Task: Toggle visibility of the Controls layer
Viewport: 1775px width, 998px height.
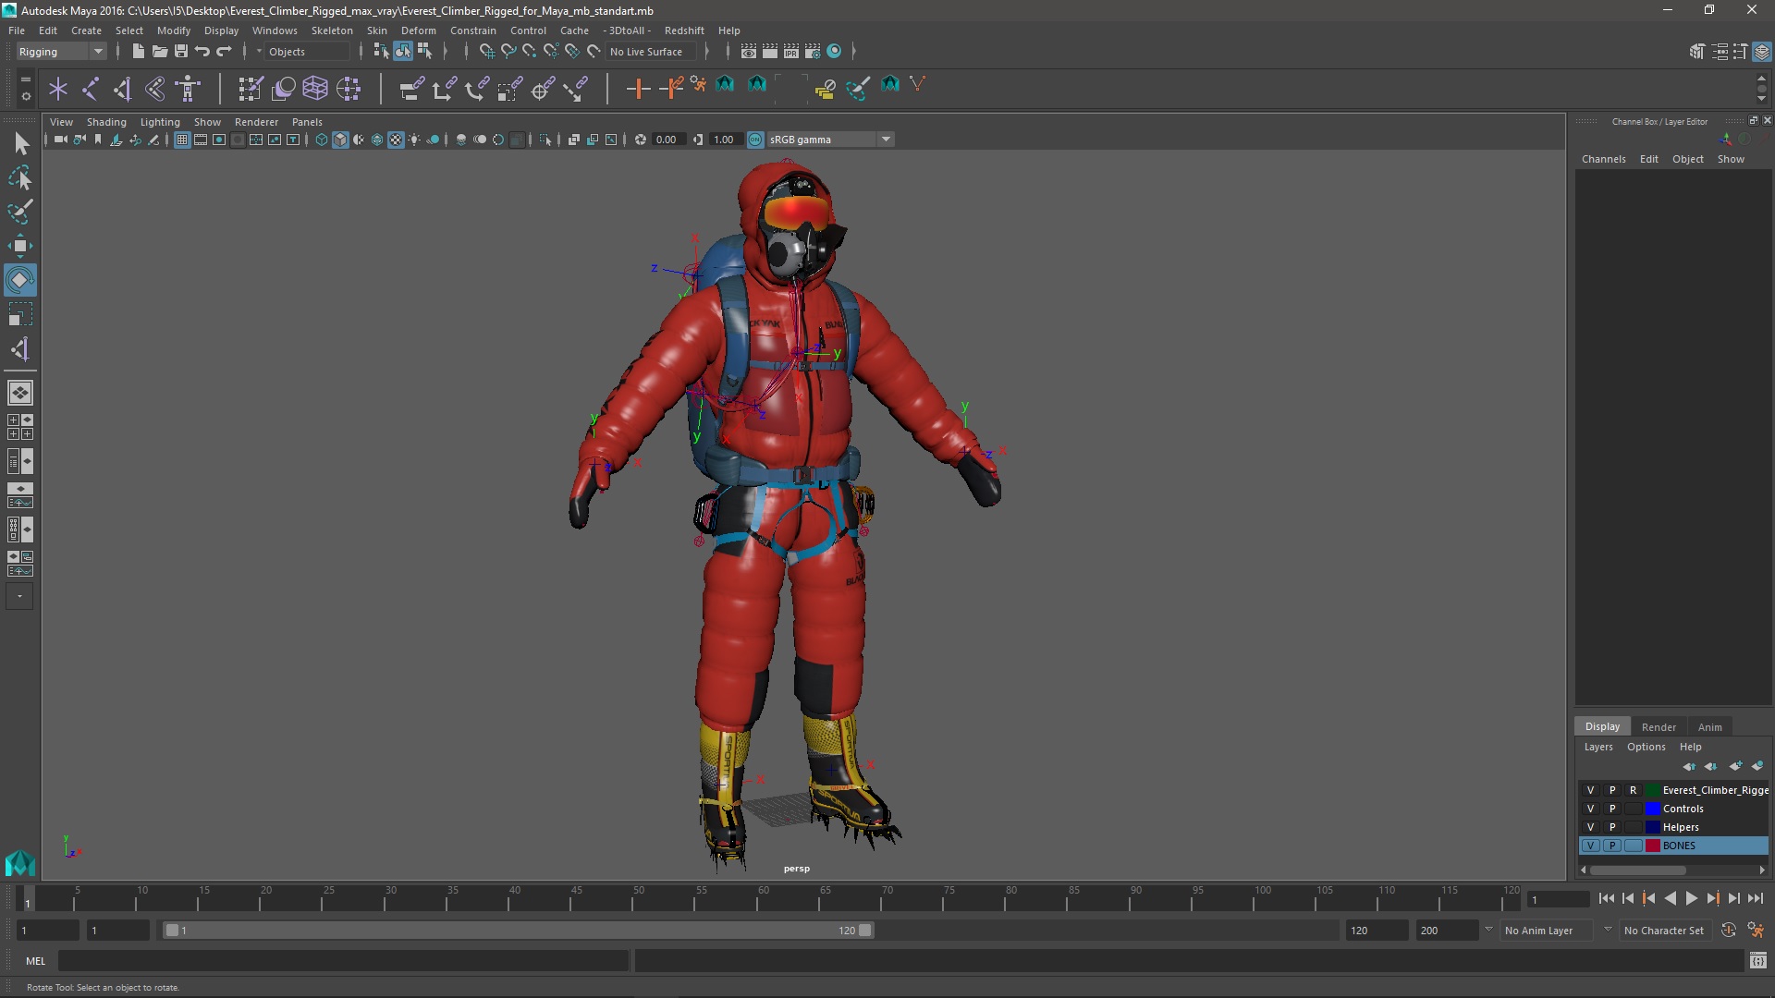Action: pos(1590,809)
